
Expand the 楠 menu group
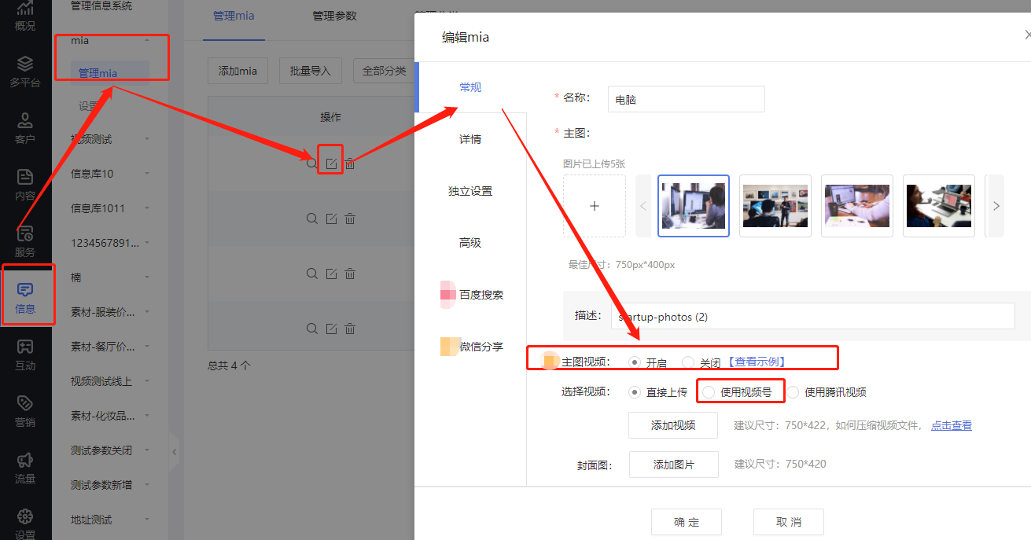(147, 277)
